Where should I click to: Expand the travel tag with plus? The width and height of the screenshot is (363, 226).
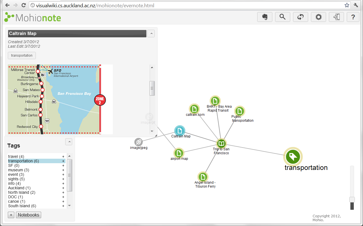[63, 156]
